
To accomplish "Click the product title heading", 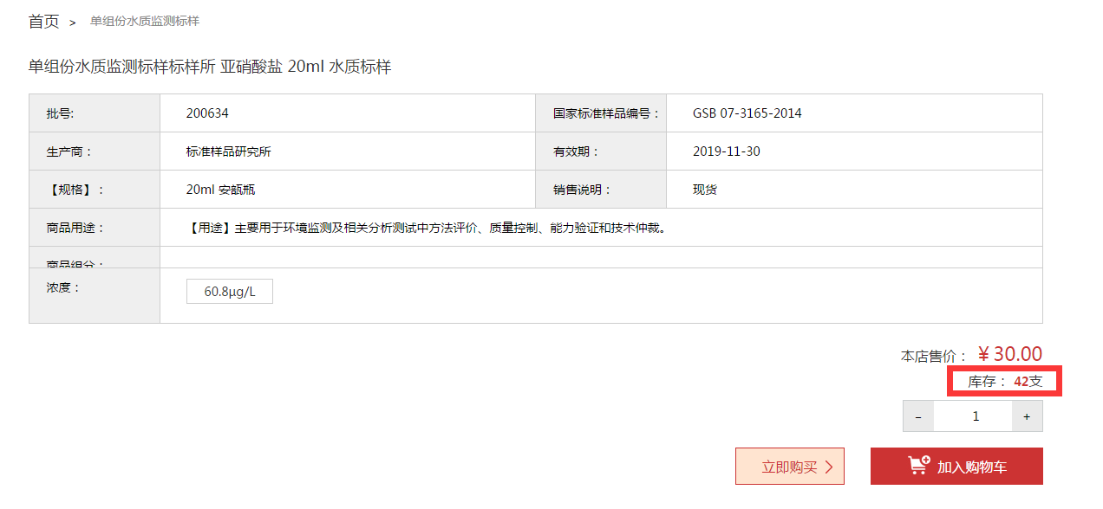I will click(x=210, y=67).
